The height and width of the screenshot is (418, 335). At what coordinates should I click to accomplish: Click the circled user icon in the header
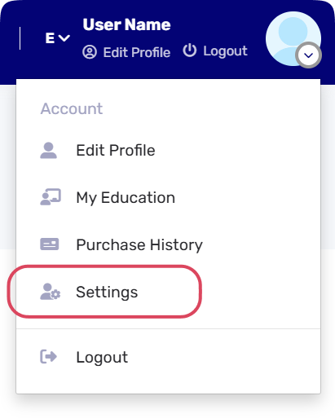click(x=90, y=52)
